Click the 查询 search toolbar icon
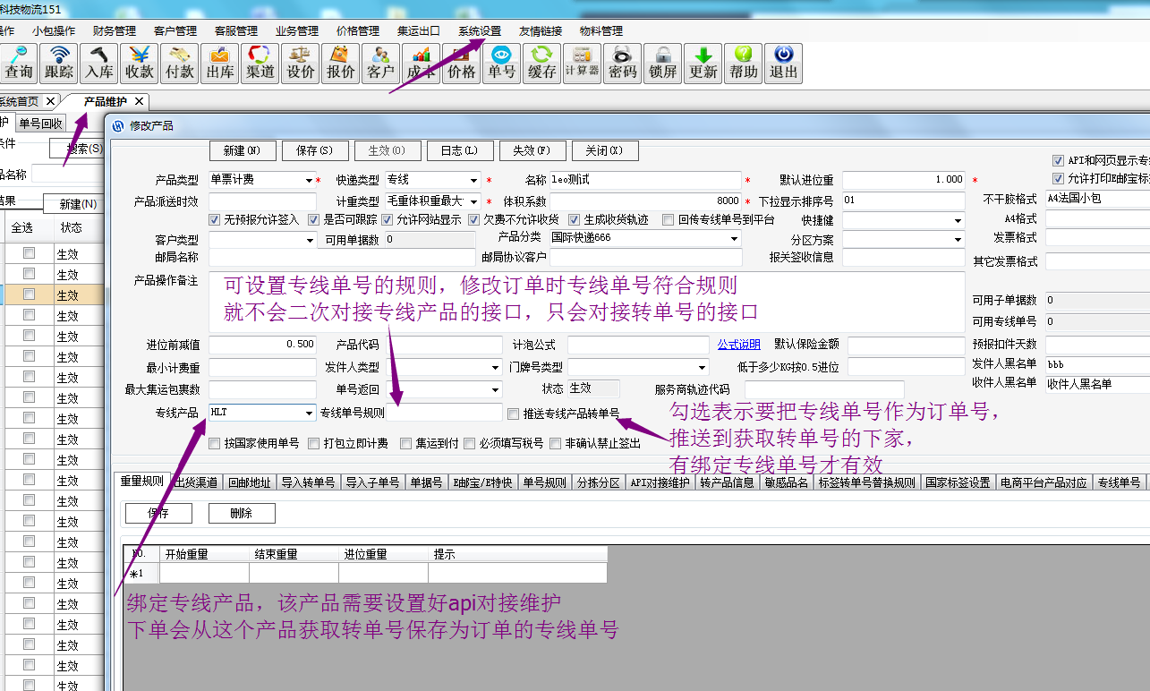The image size is (1150, 691). click(19, 64)
